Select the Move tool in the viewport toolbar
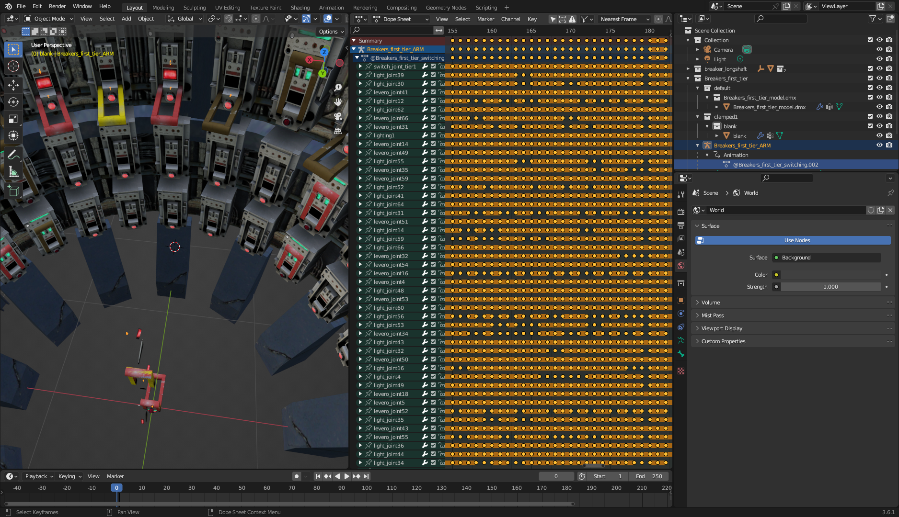 13,85
